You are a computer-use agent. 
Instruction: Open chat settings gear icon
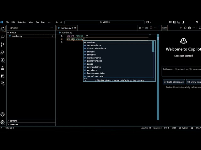(189, 28)
